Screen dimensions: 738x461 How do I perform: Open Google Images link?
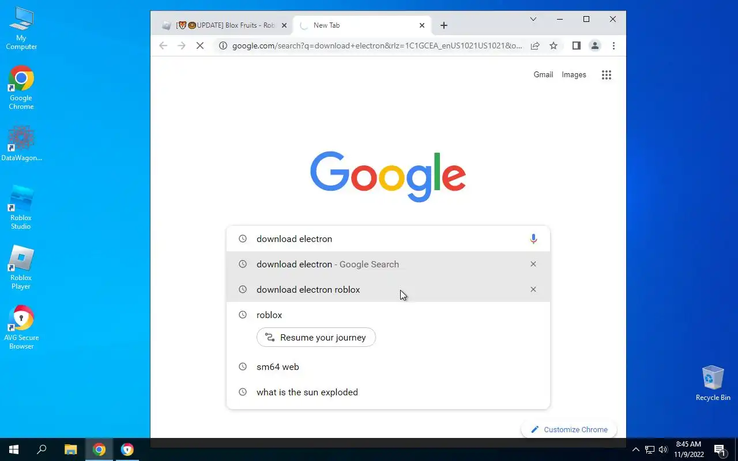click(574, 75)
